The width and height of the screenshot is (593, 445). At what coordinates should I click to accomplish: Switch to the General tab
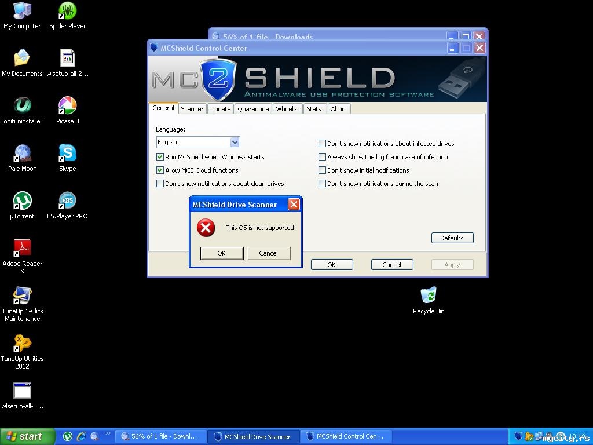tap(163, 108)
